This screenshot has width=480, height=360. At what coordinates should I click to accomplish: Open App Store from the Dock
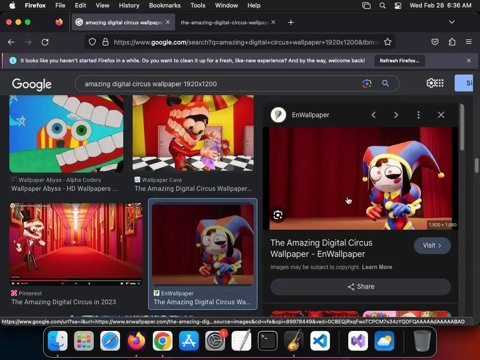pyautogui.click(x=189, y=341)
